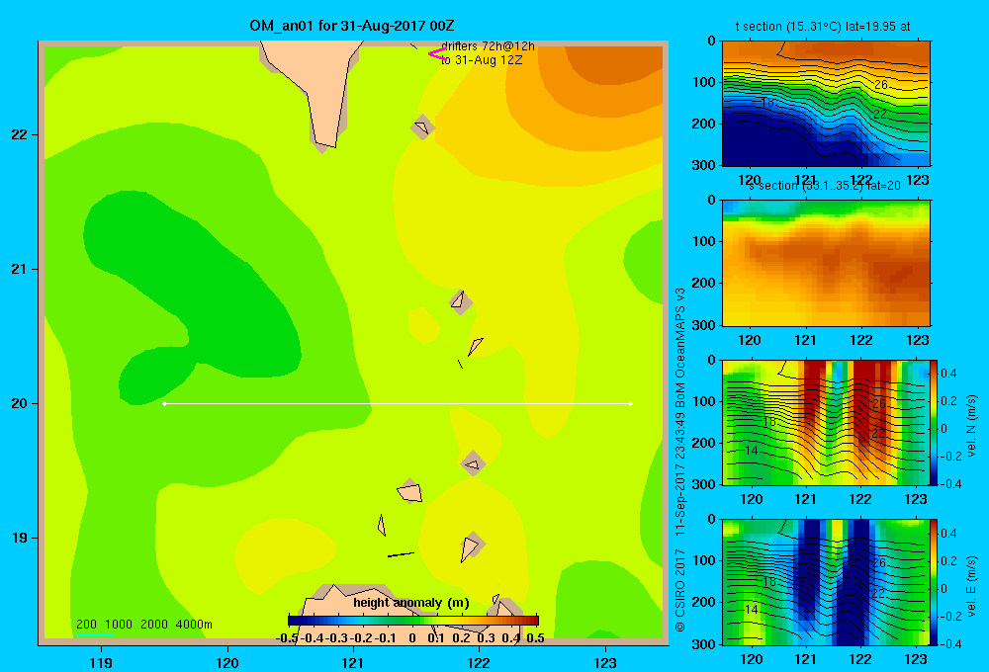The image size is (989, 672).
Task: Click the '26' contour label in temperature section
Action: click(881, 84)
